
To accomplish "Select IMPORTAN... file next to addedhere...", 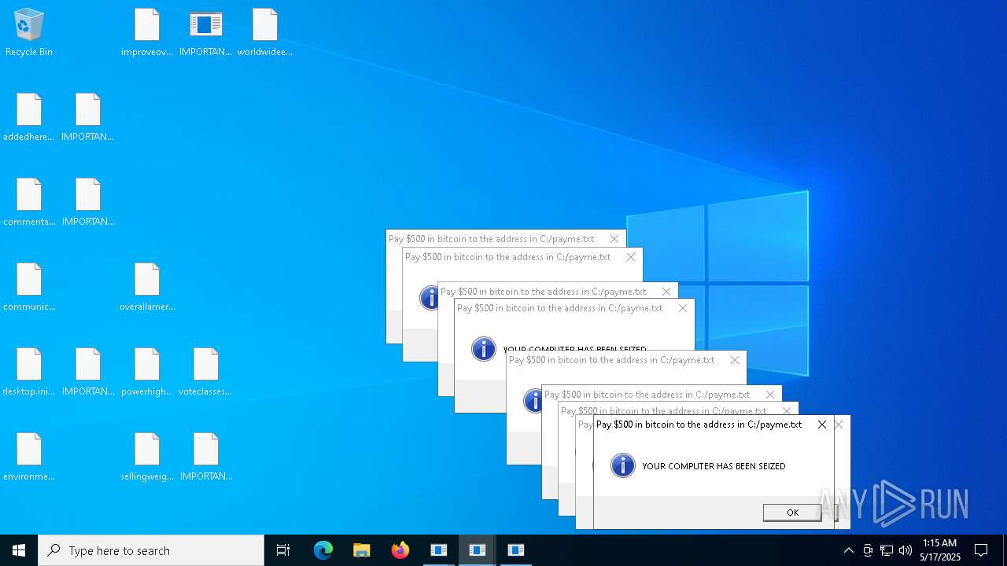I will (88, 118).
